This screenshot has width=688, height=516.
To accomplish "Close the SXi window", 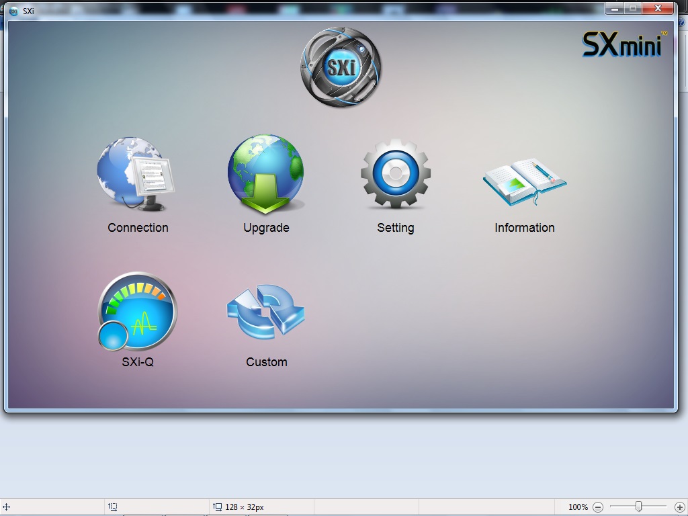I will point(658,8).
